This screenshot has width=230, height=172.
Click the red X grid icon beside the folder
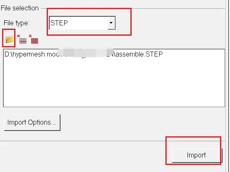click(22, 39)
